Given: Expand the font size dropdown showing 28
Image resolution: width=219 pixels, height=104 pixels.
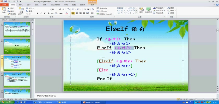Looking at the screenshot, I should coord(57,9).
